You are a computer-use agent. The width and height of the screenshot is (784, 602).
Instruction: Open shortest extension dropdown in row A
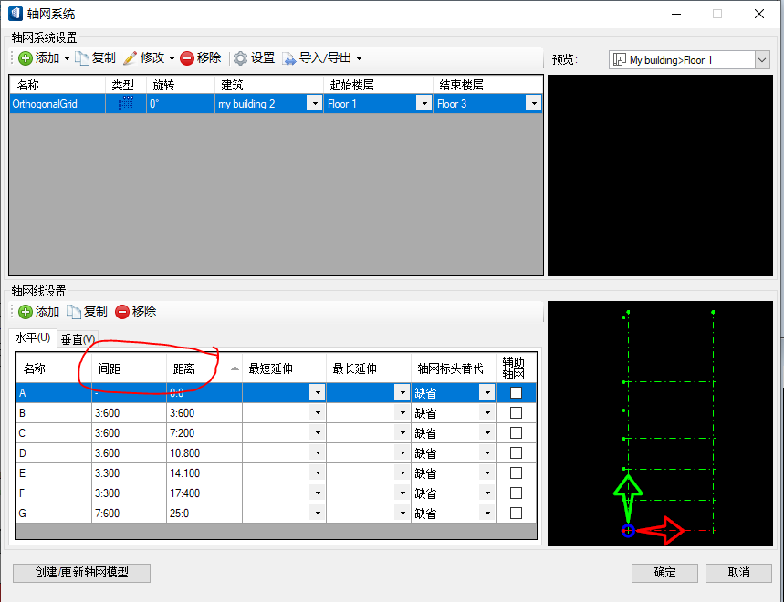[x=318, y=393]
